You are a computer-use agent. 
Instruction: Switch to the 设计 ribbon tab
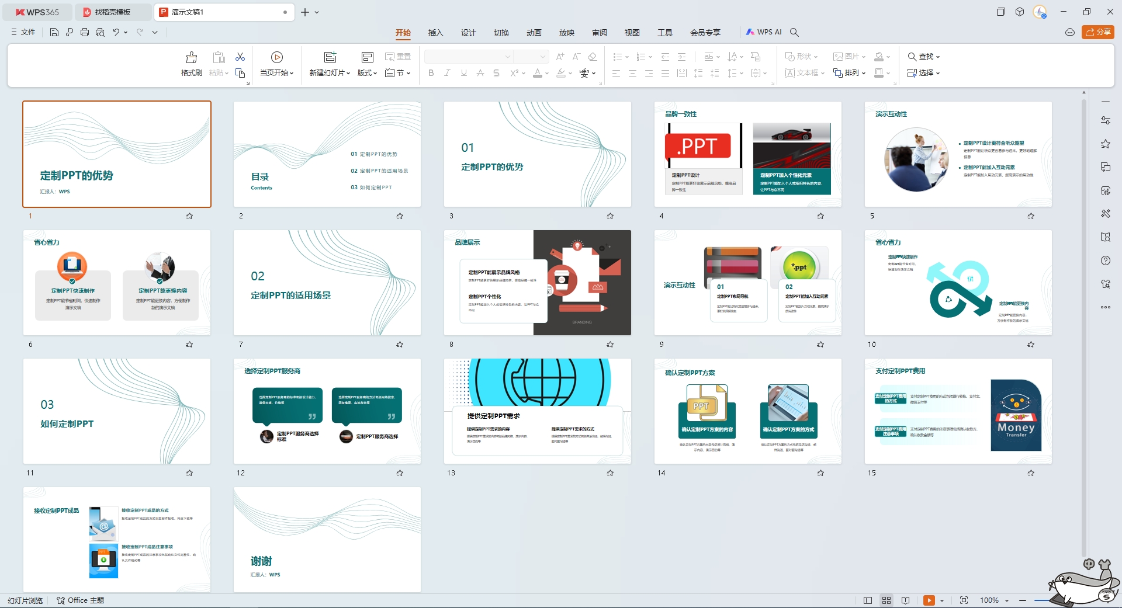469,33
